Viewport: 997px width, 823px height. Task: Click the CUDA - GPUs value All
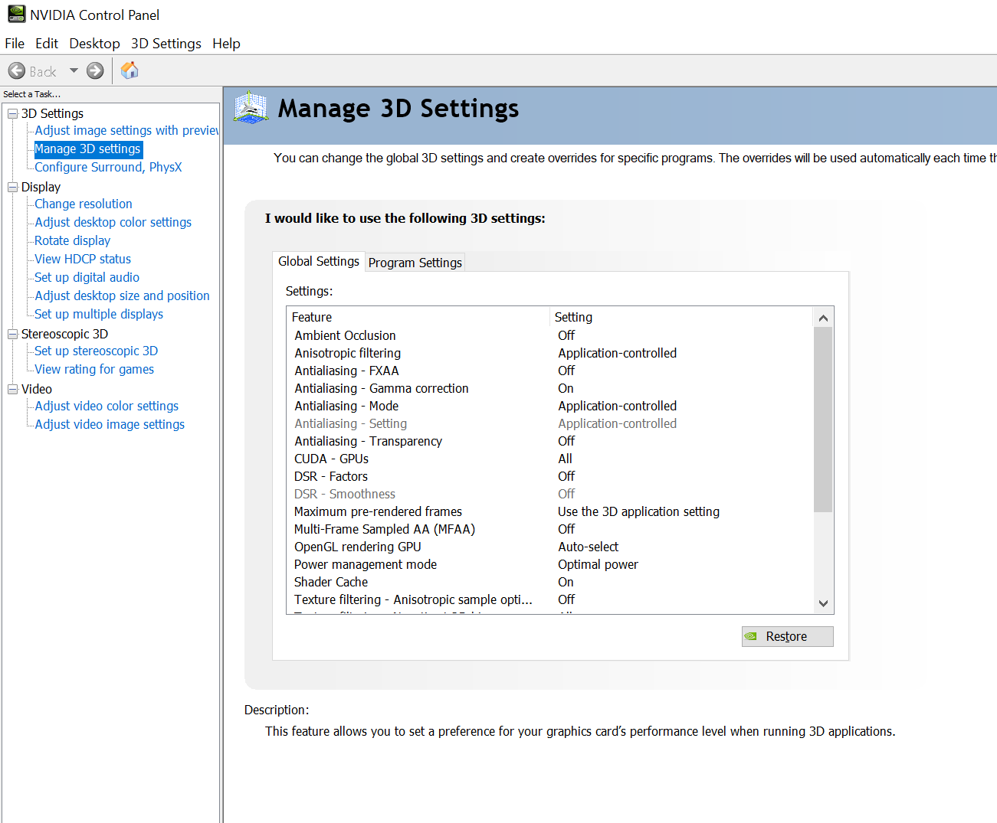(x=565, y=459)
